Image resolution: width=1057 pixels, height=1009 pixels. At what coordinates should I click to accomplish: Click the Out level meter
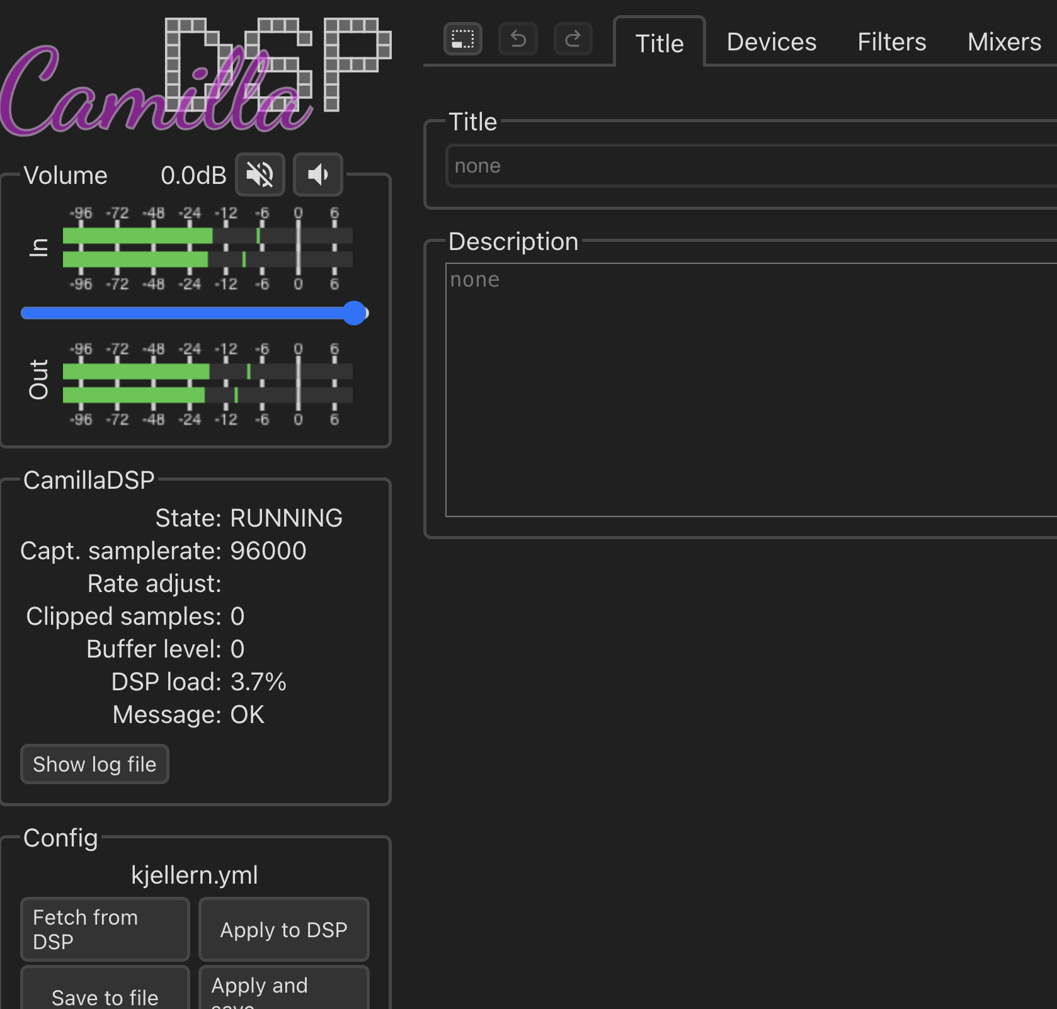click(207, 384)
